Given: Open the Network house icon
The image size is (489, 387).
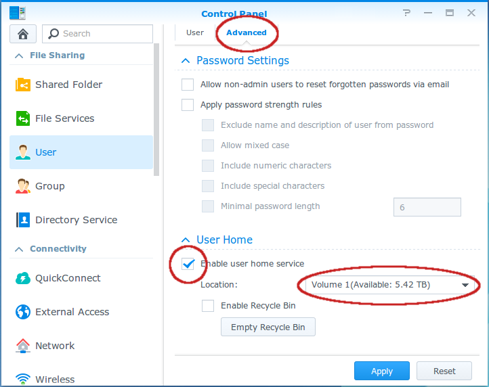Looking at the screenshot, I should tap(24, 346).
